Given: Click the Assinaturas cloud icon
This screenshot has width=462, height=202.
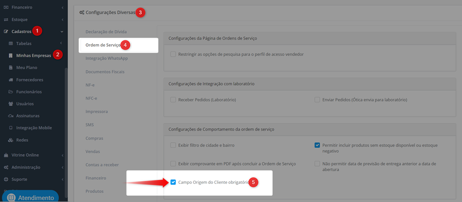Looking at the screenshot, I should coord(10,116).
